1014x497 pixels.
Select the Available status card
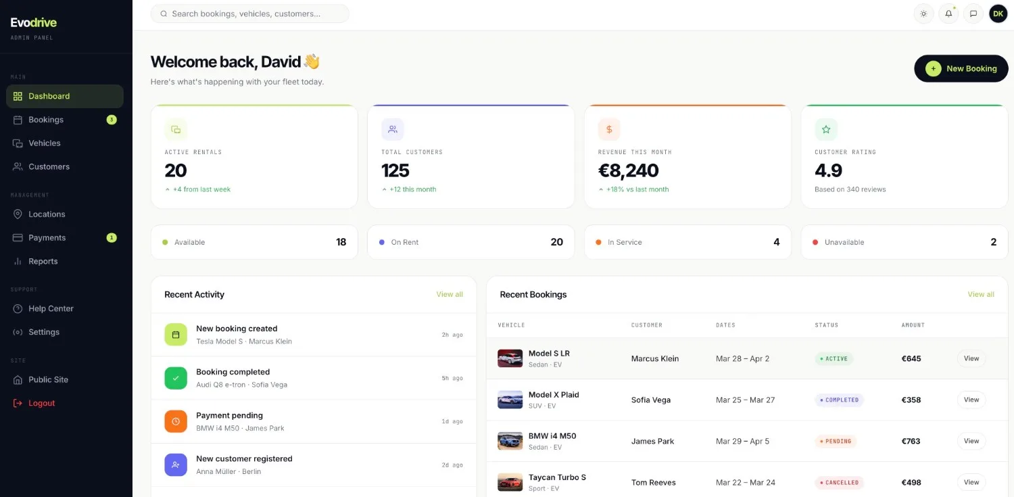click(x=254, y=242)
